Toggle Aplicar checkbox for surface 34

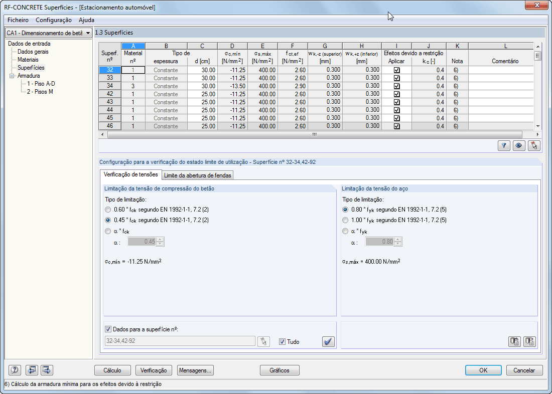point(397,86)
